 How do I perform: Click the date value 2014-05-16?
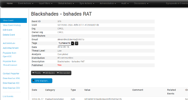(63, 47)
